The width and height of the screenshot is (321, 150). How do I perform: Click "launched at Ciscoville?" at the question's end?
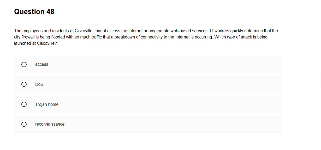pos(35,43)
